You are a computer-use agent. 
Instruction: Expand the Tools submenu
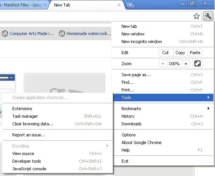[164, 98]
